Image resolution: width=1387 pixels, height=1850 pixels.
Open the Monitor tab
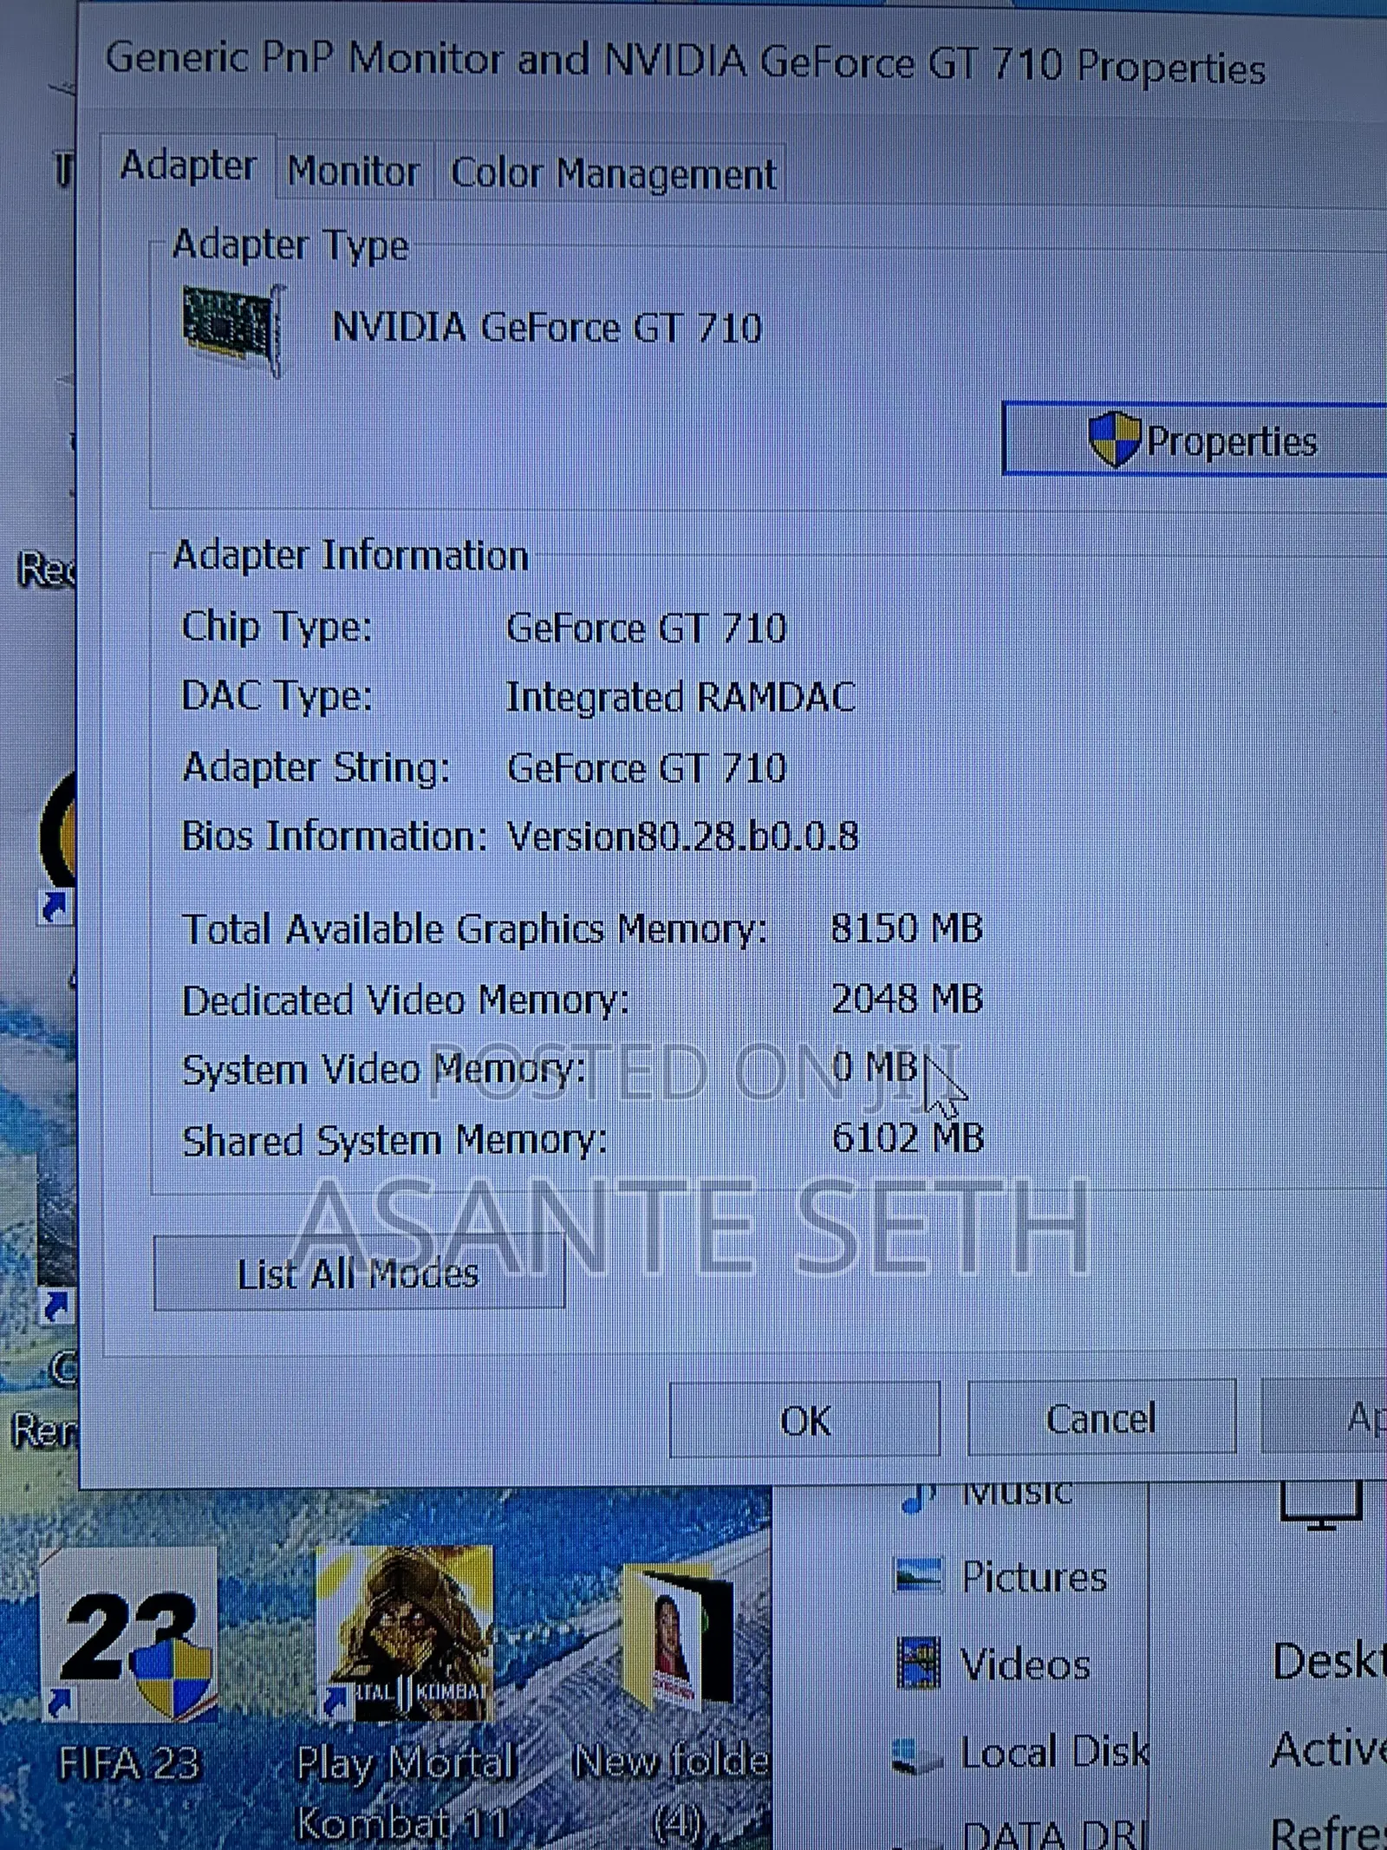point(354,173)
